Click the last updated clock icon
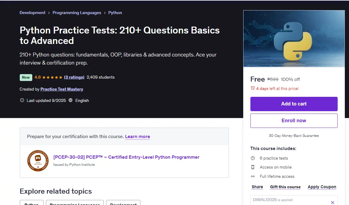Screen dimensions: 349x205 (22, 100)
